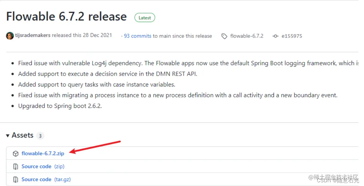Download flowable-6.7.2.zip
Image resolution: width=364 pixels, height=186 pixels.
43,153
